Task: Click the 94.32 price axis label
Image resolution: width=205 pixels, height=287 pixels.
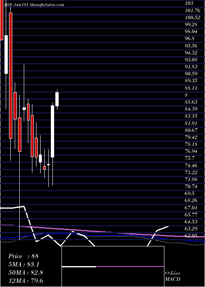Action: pyautogui.click(x=191, y=53)
